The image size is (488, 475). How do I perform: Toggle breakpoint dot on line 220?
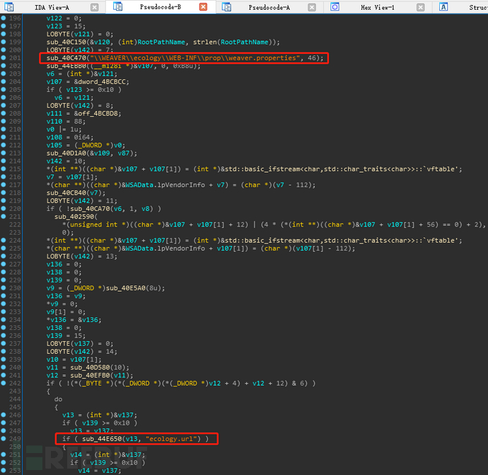tap(4, 209)
